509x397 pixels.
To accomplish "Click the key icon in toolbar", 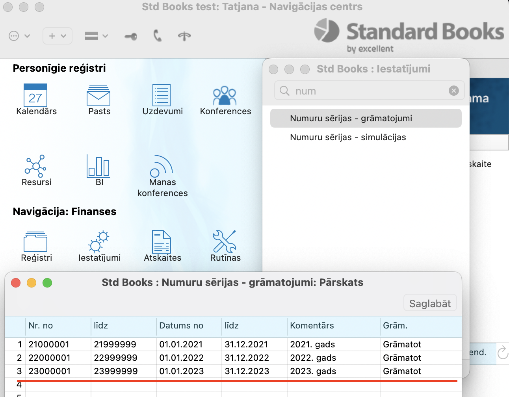I will coord(131,37).
